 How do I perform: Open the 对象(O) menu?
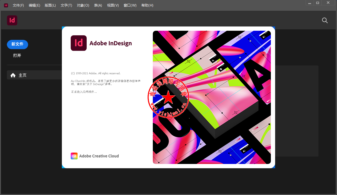point(83,5)
